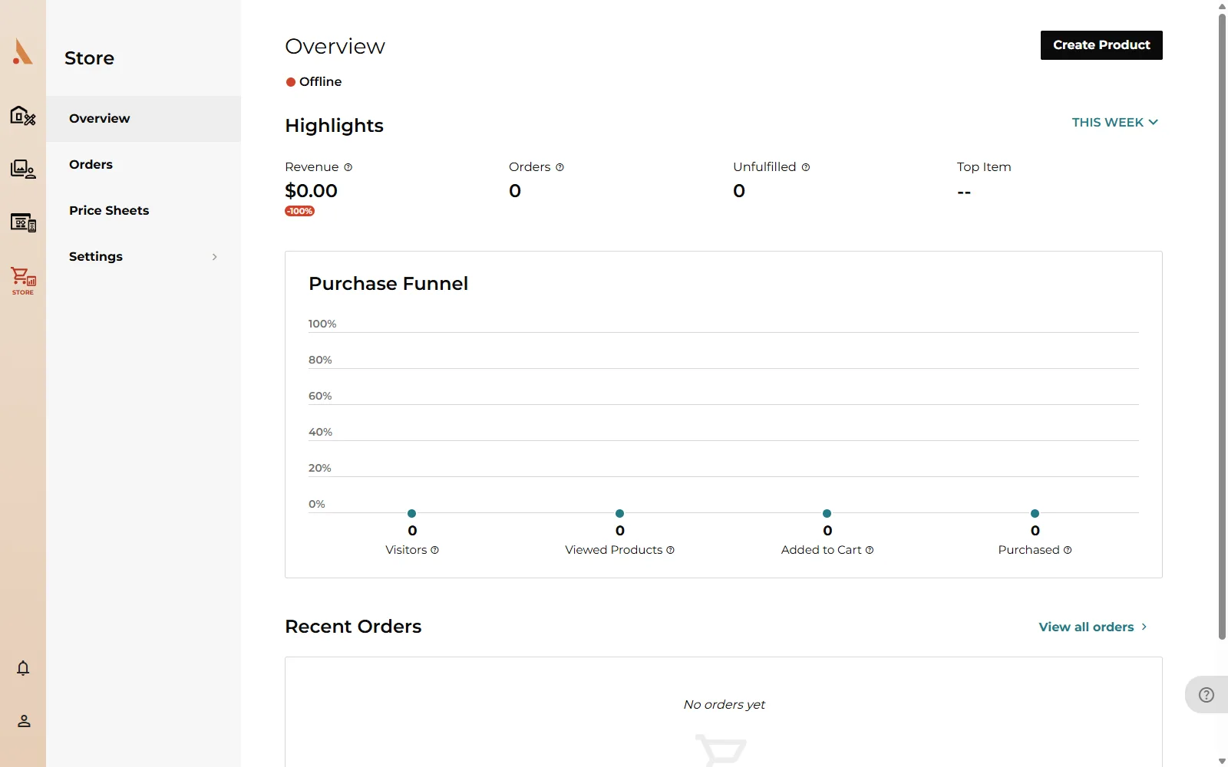Show info tooltip for Unfulfilled
This screenshot has height=767, width=1228.
(x=806, y=167)
